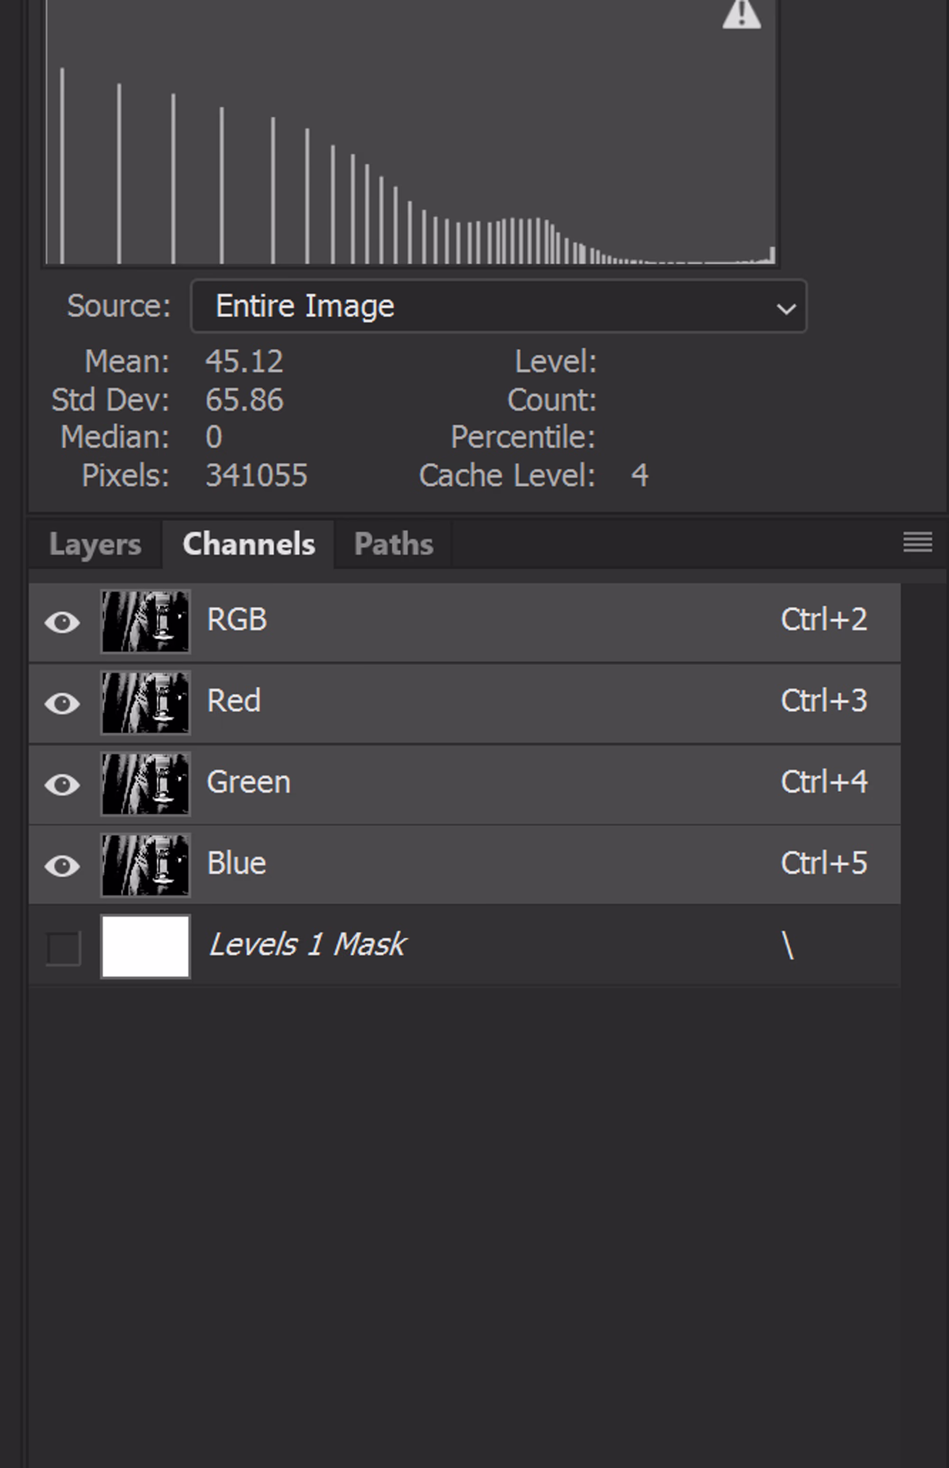This screenshot has height=1468, width=949.
Task: Click the Source dropdown chevron arrow
Action: 786,308
